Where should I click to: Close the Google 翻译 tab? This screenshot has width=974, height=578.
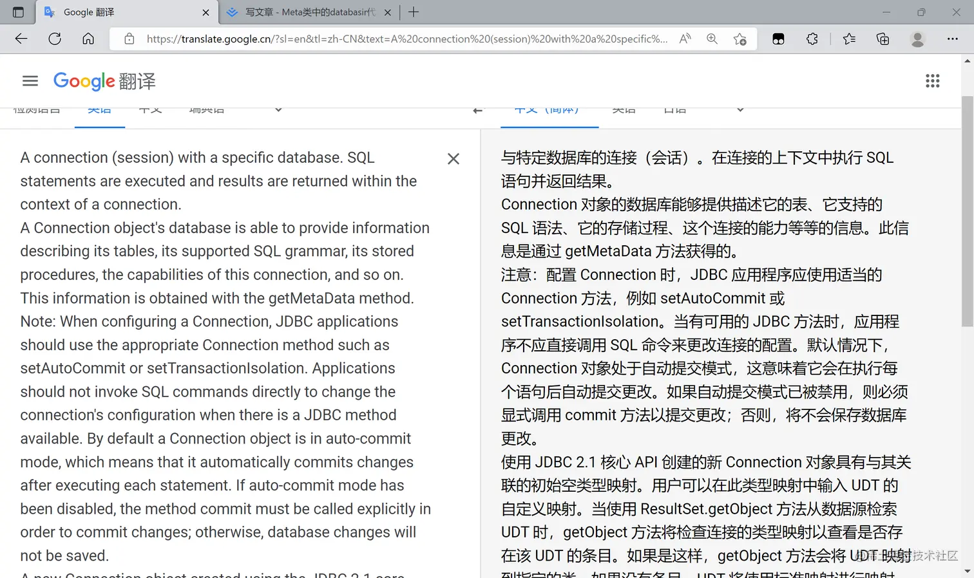(205, 12)
